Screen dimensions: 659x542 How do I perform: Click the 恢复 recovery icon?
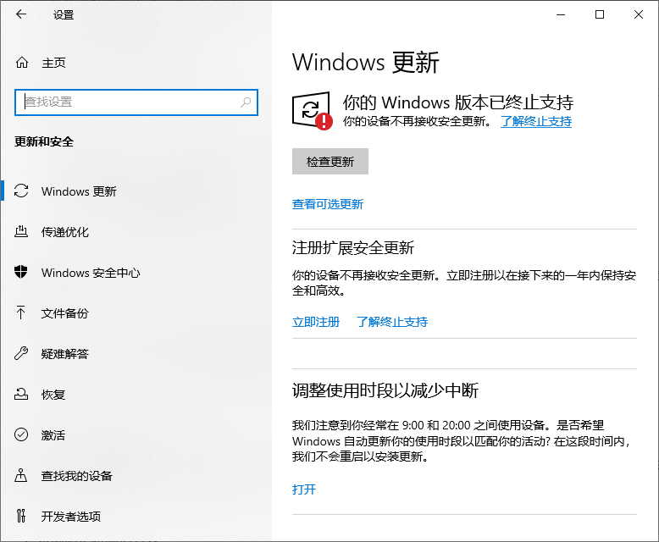click(21, 394)
